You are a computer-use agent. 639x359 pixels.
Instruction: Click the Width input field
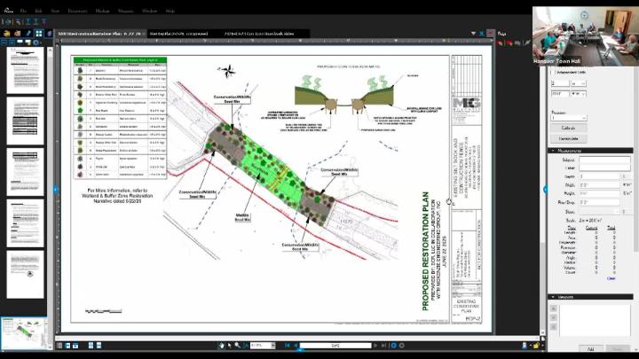click(599, 184)
